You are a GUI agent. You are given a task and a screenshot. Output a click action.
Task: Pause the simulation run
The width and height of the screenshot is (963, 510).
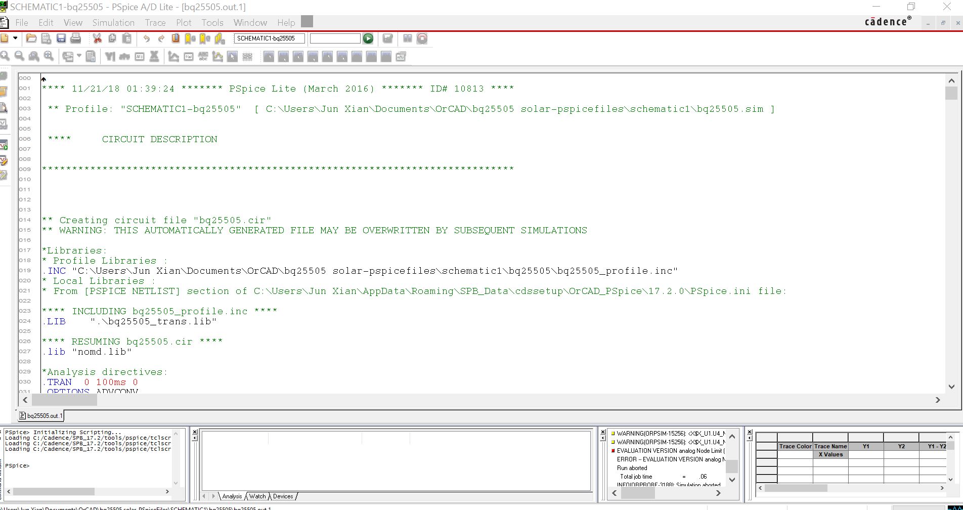[x=408, y=38]
